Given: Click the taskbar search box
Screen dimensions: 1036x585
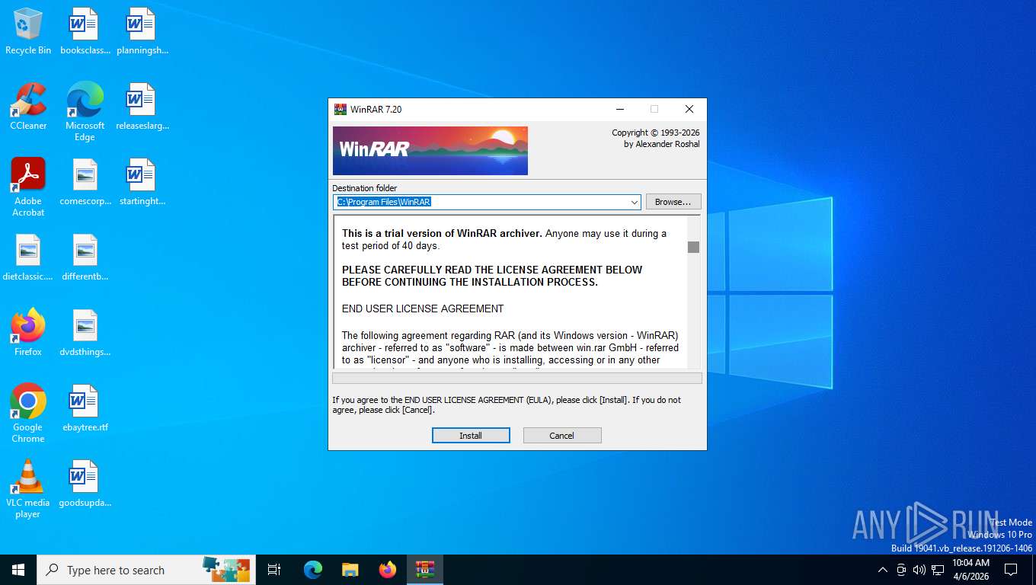Looking at the screenshot, I should pos(146,570).
